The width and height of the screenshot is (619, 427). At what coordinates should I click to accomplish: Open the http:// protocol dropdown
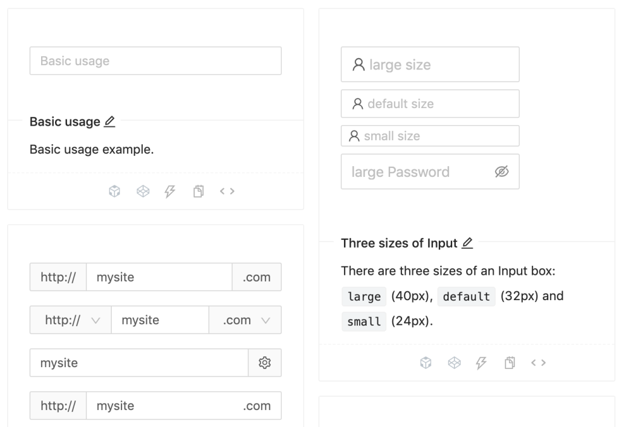click(x=70, y=320)
